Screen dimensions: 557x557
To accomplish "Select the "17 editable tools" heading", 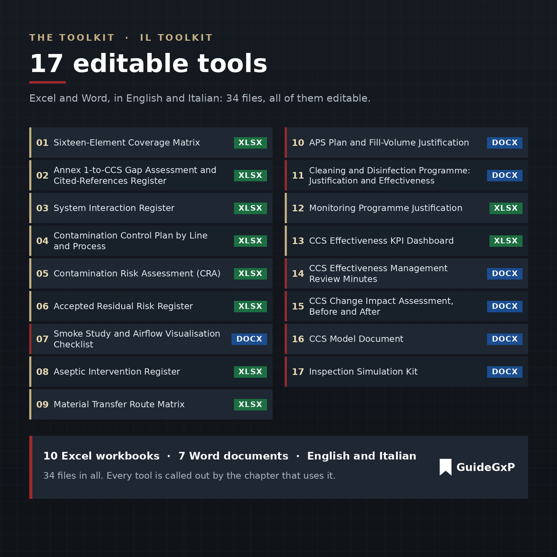I will (149, 64).
